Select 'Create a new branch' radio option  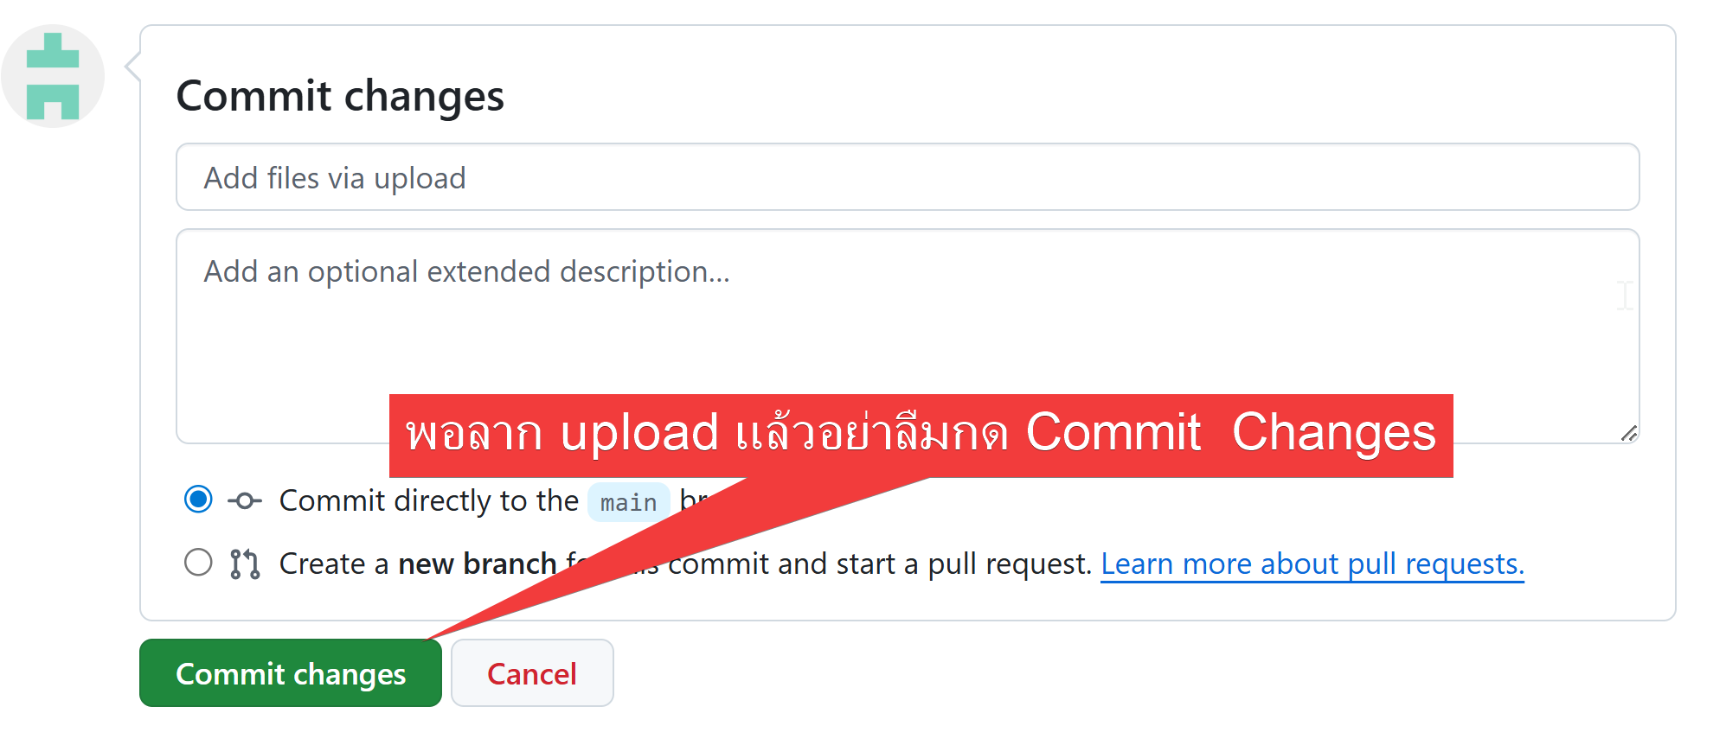198,563
